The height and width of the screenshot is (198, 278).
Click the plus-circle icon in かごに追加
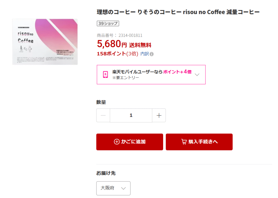[x=117, y=142]
